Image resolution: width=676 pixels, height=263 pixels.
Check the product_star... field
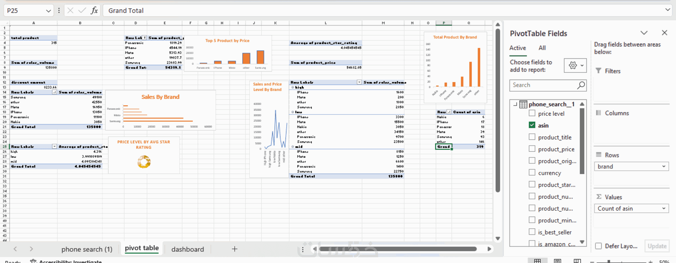coord(532,184)
